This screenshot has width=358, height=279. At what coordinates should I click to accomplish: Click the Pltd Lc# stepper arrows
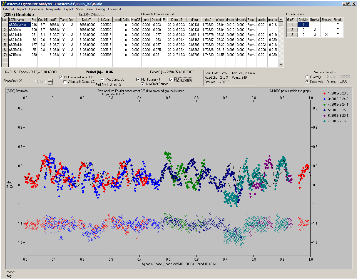50,82
